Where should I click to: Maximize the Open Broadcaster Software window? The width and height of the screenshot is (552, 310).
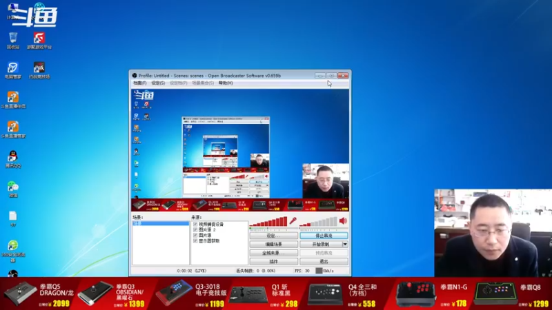pos(331,76)
